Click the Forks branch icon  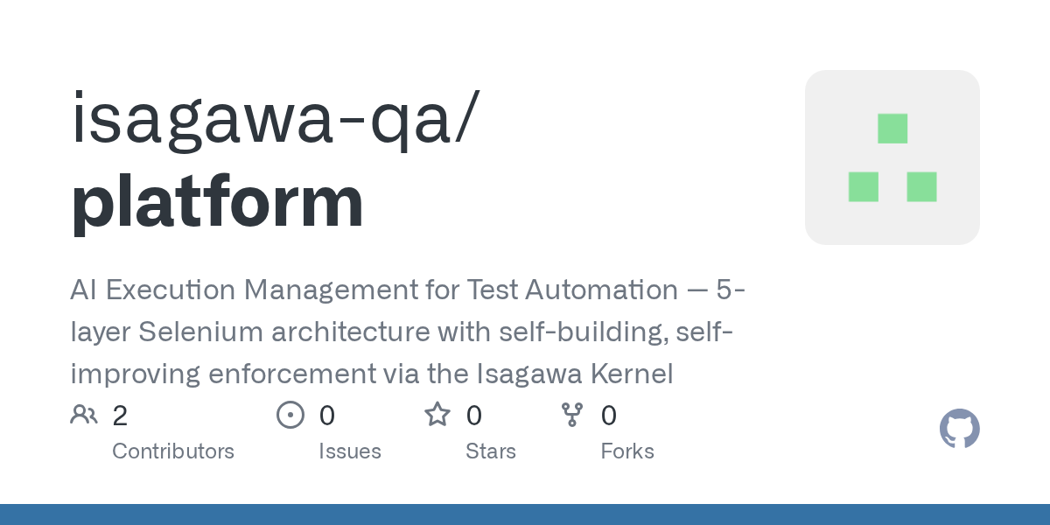(x=572, y=415)
